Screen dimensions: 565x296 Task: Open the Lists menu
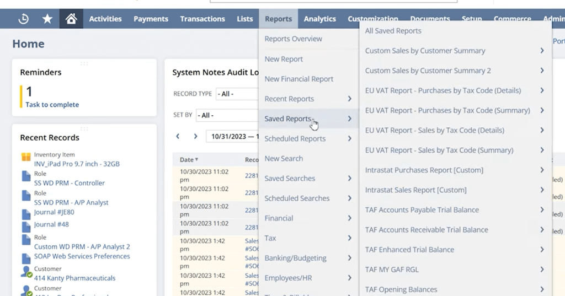pos(245,19)
